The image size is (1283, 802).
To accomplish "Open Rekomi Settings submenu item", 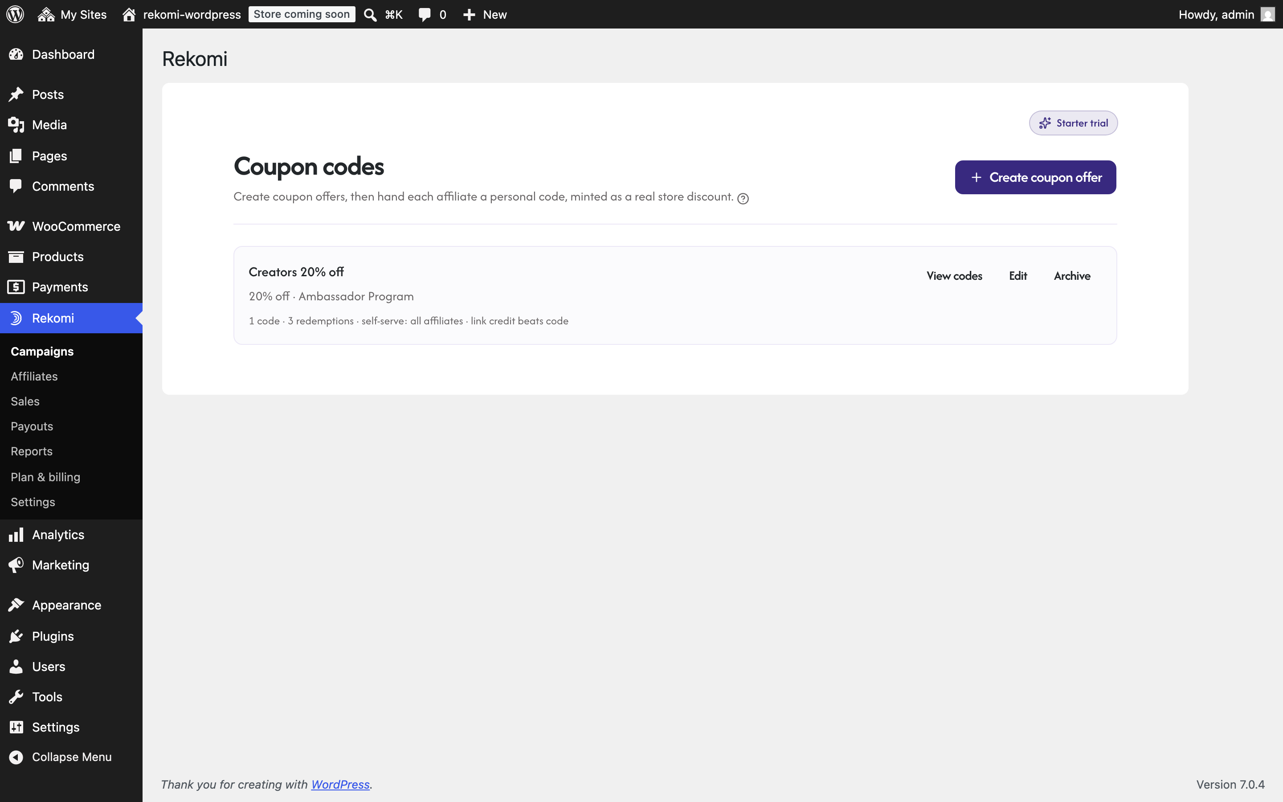I will tap(33, 502).
